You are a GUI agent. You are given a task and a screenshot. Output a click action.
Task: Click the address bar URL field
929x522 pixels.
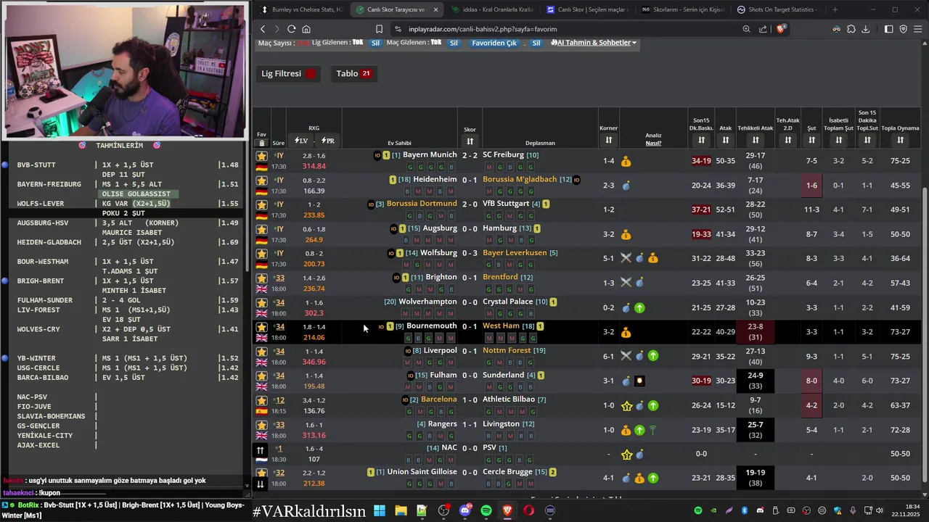(x=566, y=29)
